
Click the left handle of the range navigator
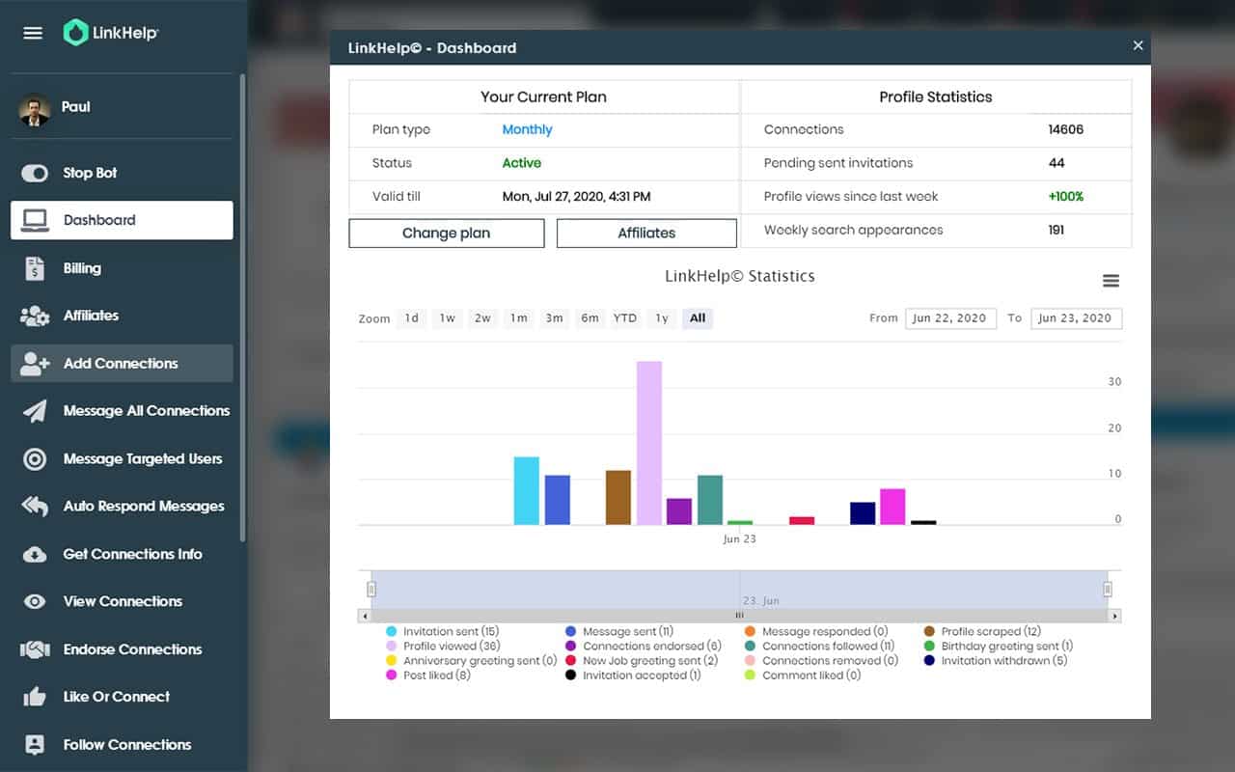370,589
